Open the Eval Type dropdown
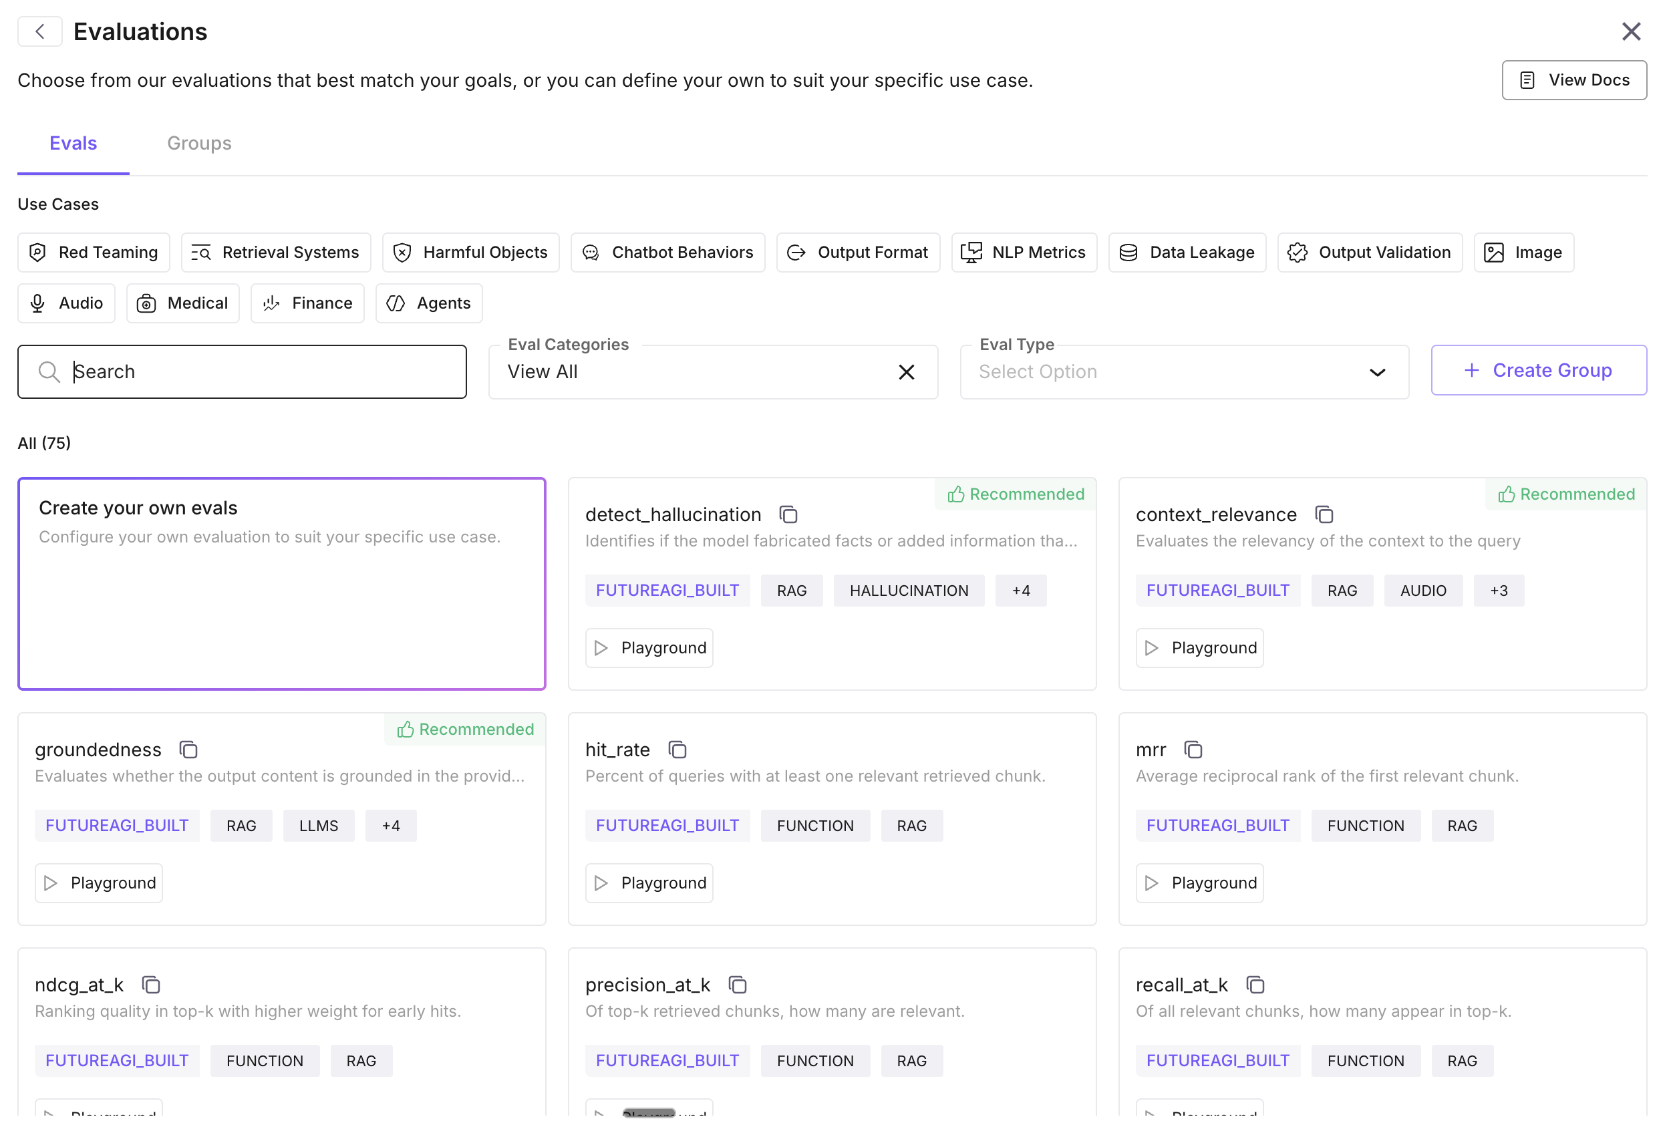Image resolution: width=1669 pixels, height=1125 pixels. click(x=1184, y=372)
